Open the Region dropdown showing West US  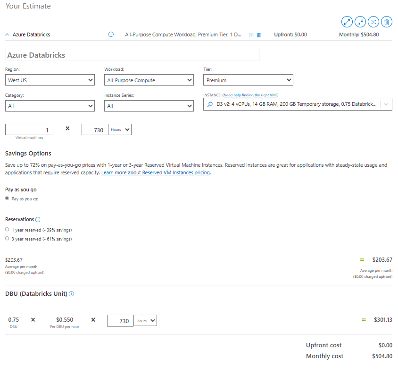click(x=50, y=80)
